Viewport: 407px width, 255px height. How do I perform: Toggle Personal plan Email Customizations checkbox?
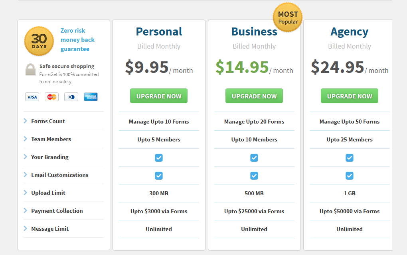[x=159, y=176]
